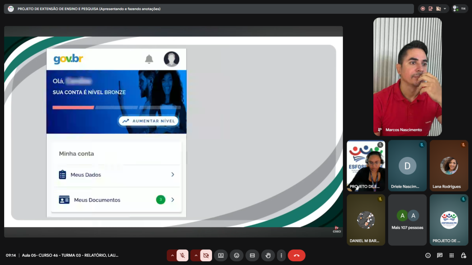Image resolution: width=472 pixels, height=265 pixels.
Task: Open audio settings arrow next to microphone
Action: click(172, 255)
